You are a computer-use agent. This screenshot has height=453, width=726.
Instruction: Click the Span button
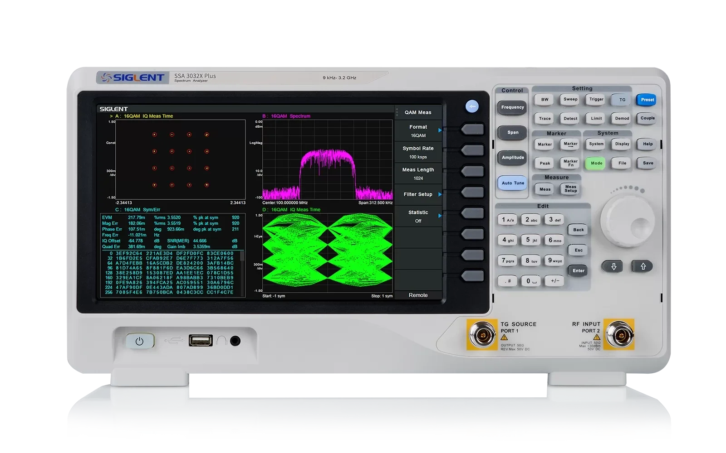512,132
